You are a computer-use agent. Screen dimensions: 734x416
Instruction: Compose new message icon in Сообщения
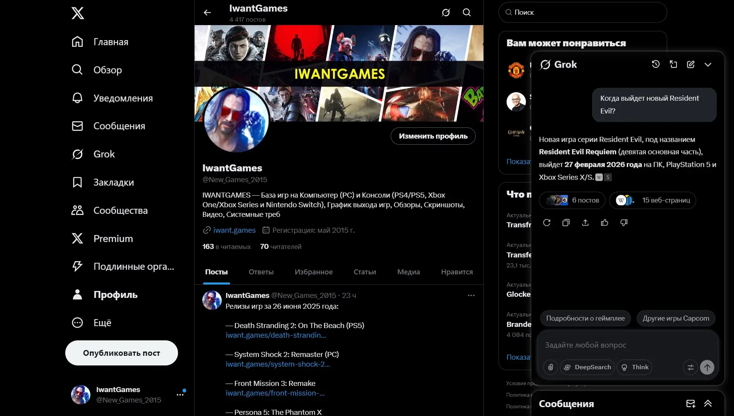coord(691,404)
